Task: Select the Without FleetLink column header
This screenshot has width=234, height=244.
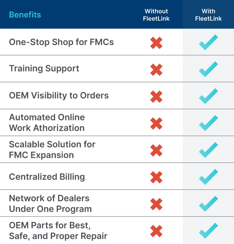Action: point(156,15)
